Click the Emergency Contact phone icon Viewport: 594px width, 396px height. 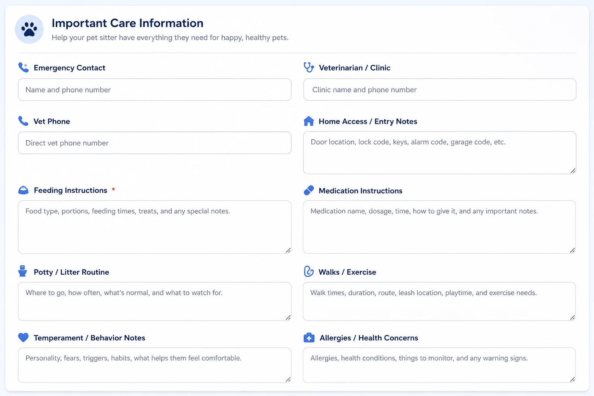click(24, 68)
